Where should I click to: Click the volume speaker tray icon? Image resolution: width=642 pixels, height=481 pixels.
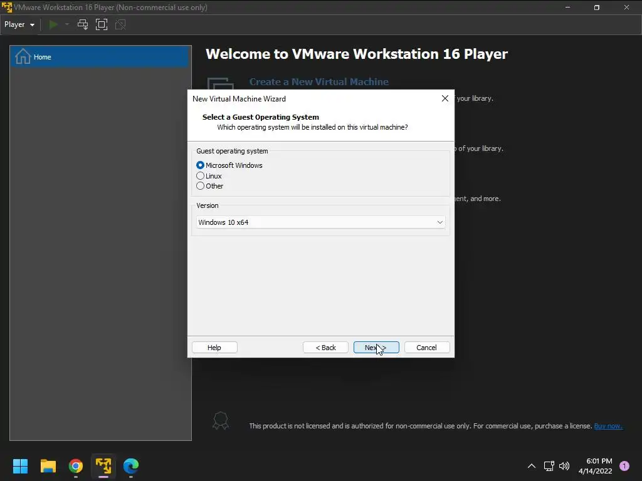564,466
